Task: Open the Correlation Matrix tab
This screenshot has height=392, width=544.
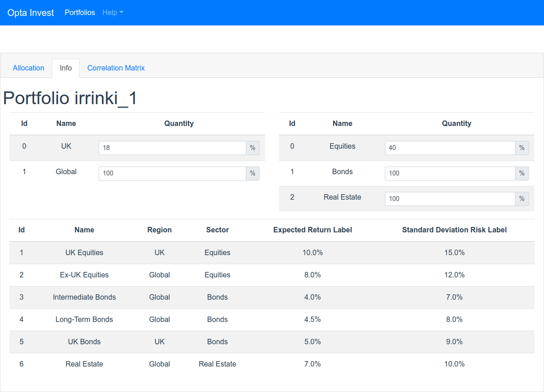Action: (116, 68)
